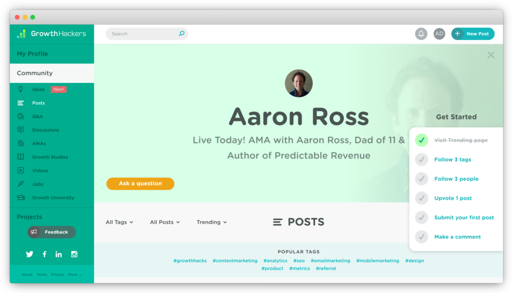Check off 'Upvote 1 post' task
The height and width of the screenshot is (293, 513).
pyautogui.click(x=421, y=198)
